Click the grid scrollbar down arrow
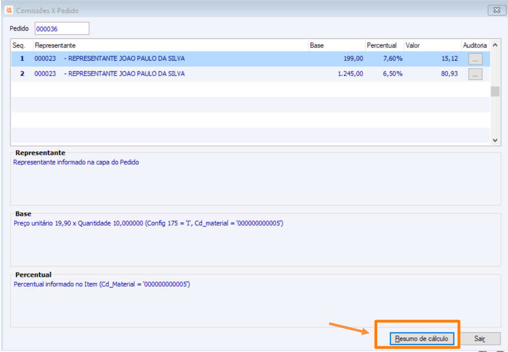The image size is (508, 352). pos(495,140)
